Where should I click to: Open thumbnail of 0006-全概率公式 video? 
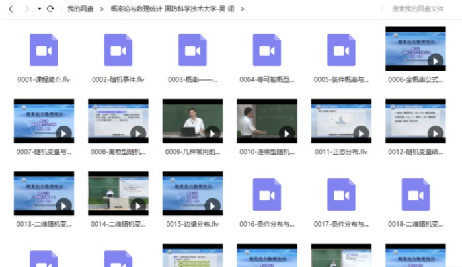click(x=416, y=49)
